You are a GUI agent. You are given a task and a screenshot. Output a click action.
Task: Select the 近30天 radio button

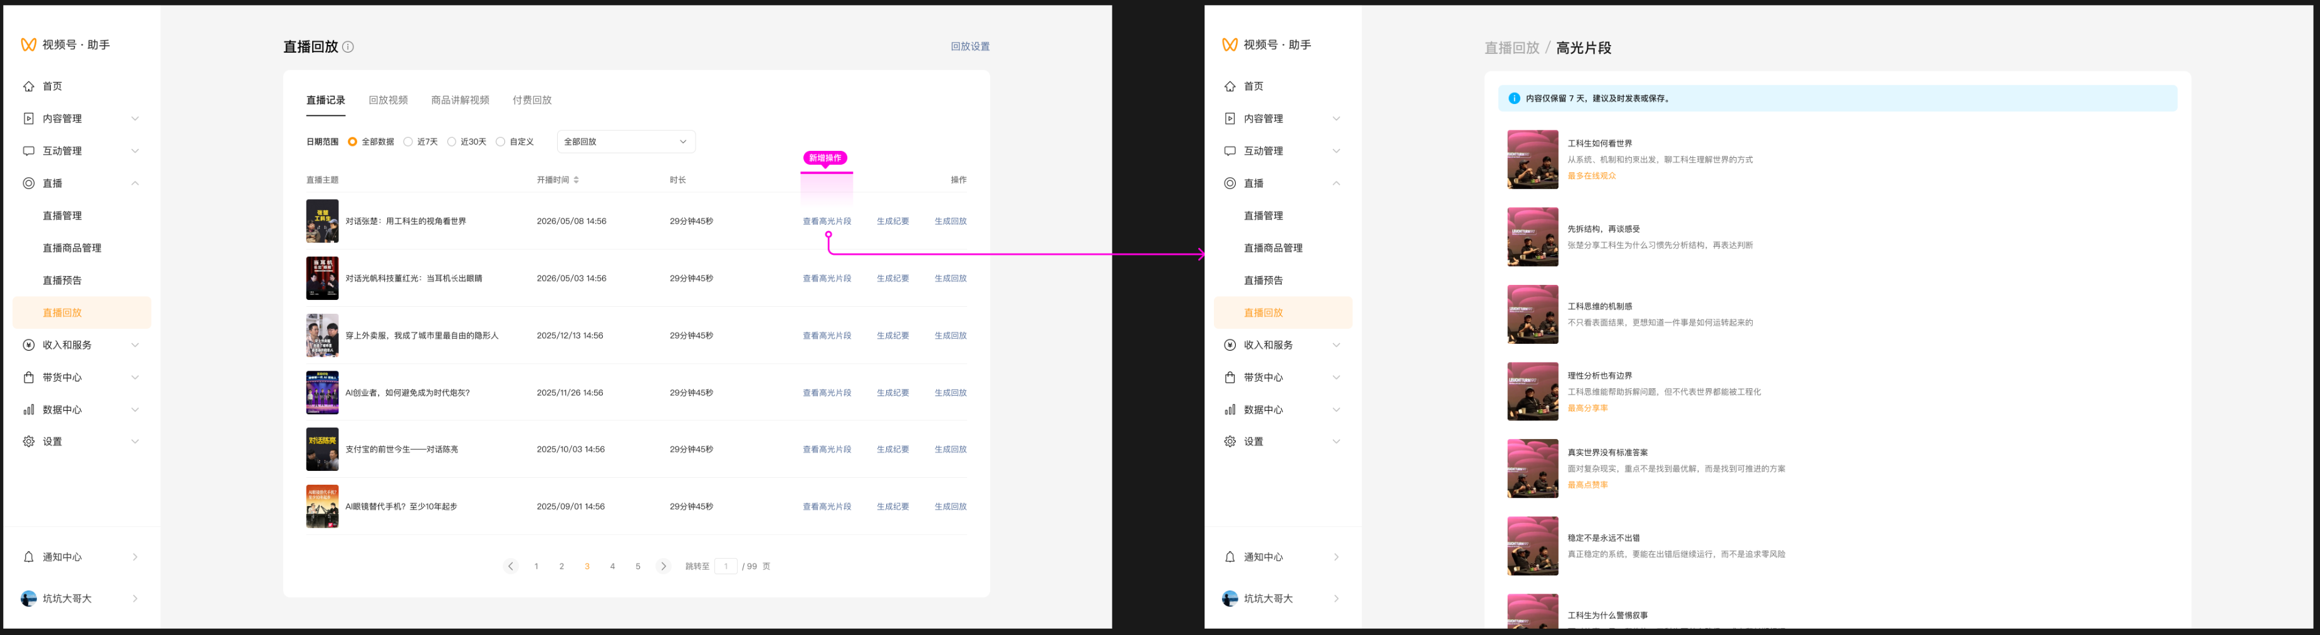[x=452, y=142]
